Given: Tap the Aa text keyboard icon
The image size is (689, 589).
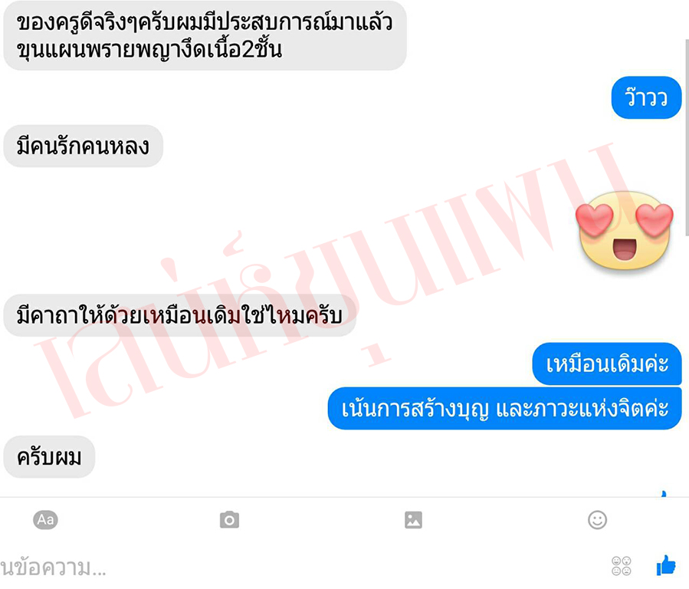Looking at the screenshot, I should (x=46, y=520).
